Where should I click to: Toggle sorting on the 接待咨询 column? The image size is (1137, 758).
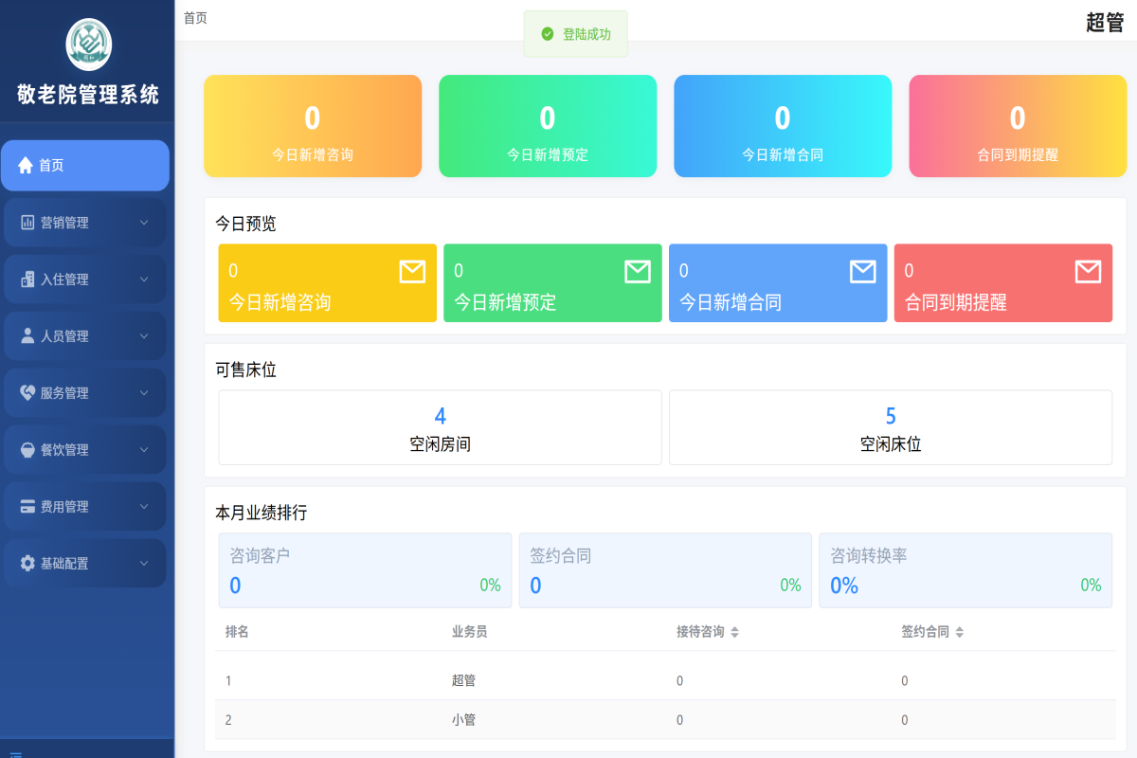733,631
